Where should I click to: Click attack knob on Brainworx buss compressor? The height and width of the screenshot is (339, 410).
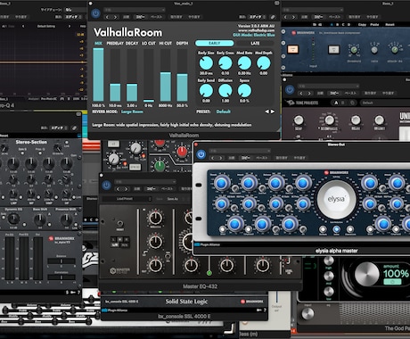coord(395,50)
